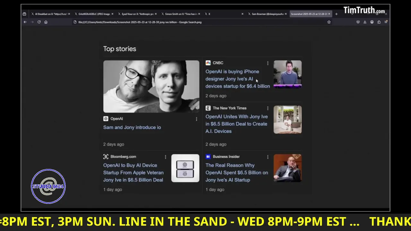
Task: Click the 'Top stories' heading
Action: click(119, 49)
